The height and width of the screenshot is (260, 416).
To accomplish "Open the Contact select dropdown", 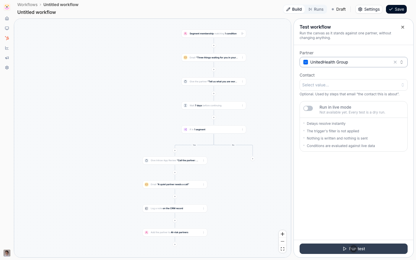I will pyautogui.click(x=354, y=85).
